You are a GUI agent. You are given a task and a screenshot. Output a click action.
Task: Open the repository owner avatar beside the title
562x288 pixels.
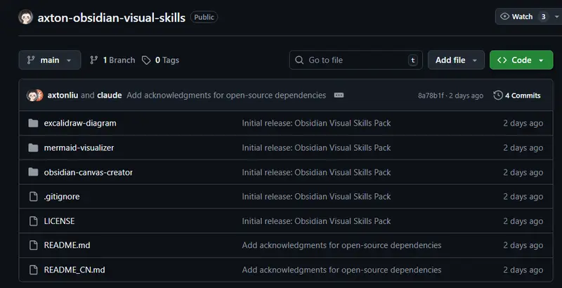point(26,17)
